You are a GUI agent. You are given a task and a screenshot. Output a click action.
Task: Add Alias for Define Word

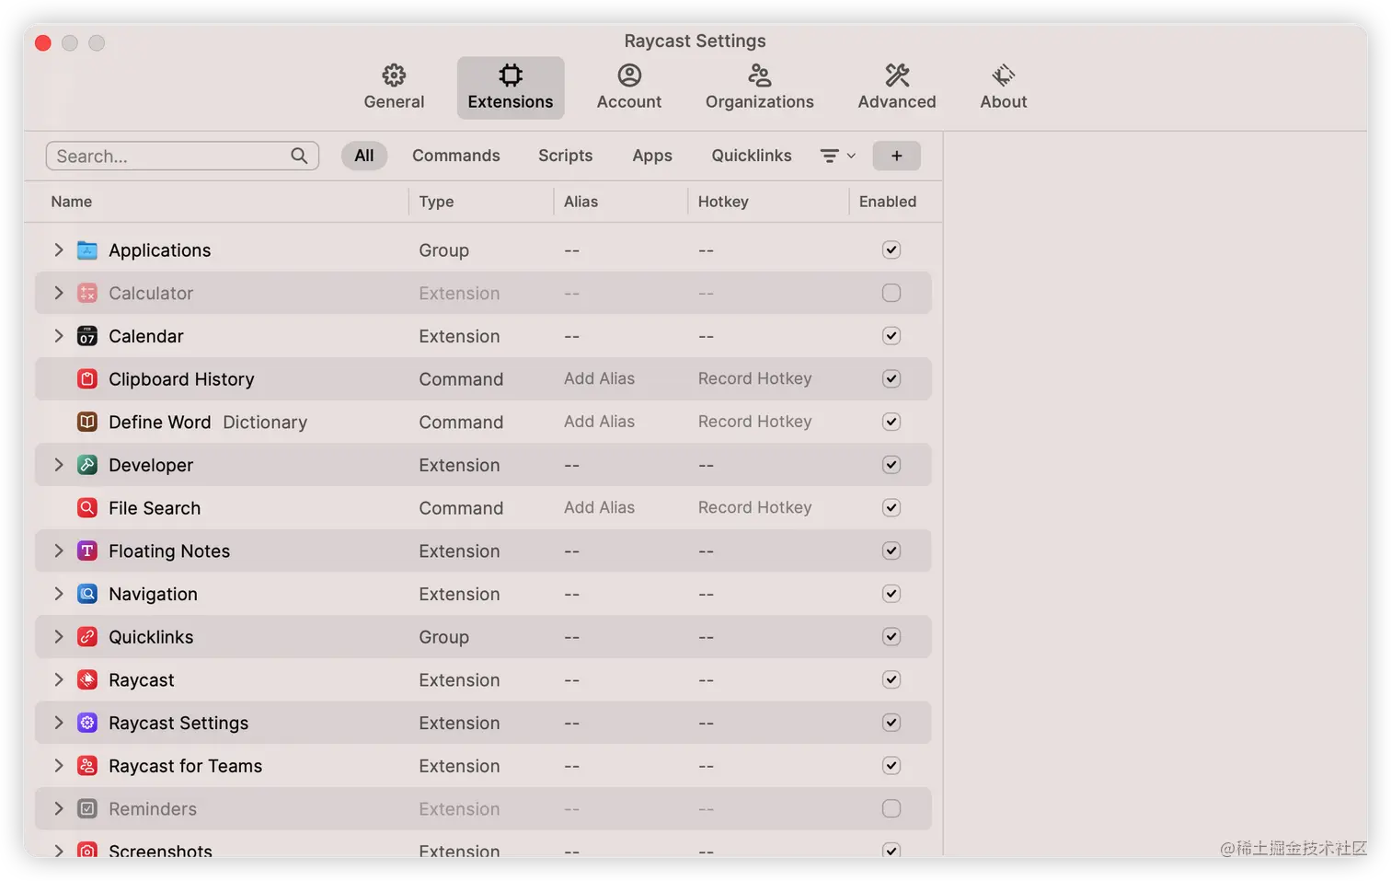600,422
